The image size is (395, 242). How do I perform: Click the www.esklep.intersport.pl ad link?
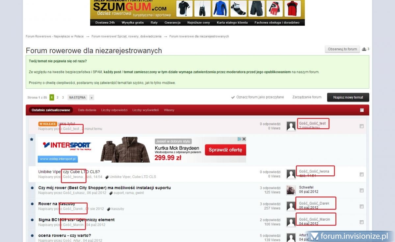[x=58, y=159]
